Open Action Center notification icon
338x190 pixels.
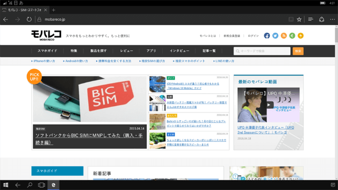pos(333,185)
